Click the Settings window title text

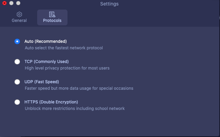[109, 4]
